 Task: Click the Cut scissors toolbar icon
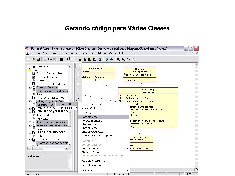(x=45, y=59)
